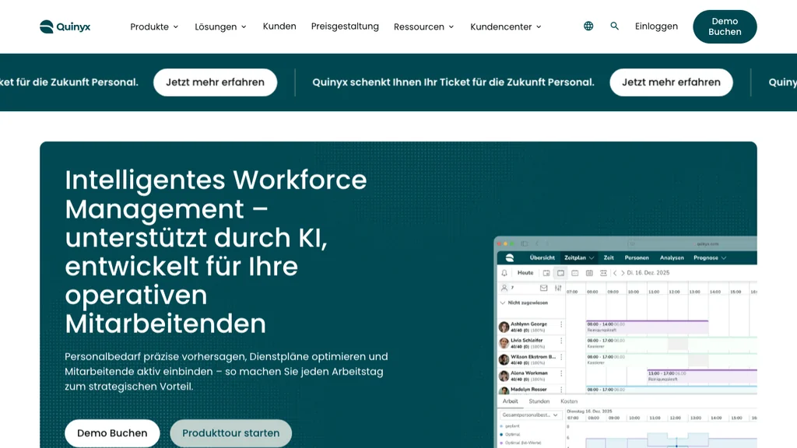
Task: Click the month calendar view icon in preview
Action: point(589,273)
